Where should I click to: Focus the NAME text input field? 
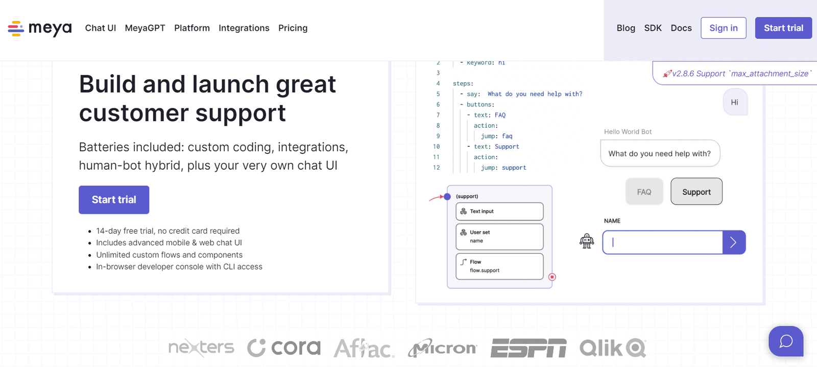point(663,242)
